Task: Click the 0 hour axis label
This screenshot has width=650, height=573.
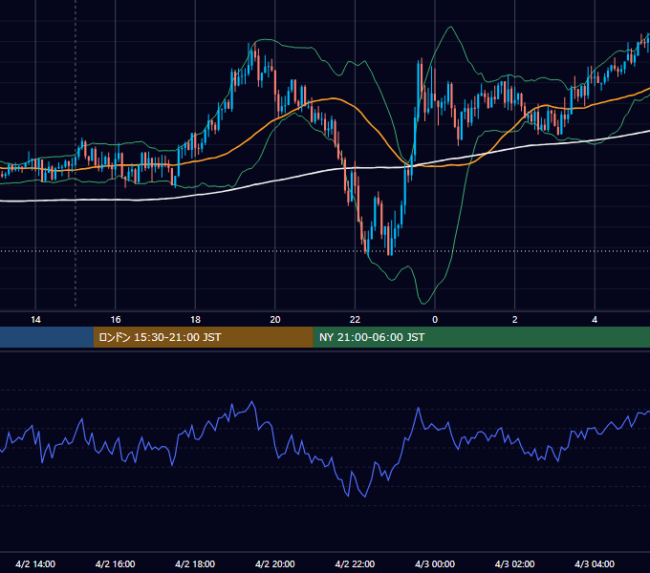Action: 435,320
